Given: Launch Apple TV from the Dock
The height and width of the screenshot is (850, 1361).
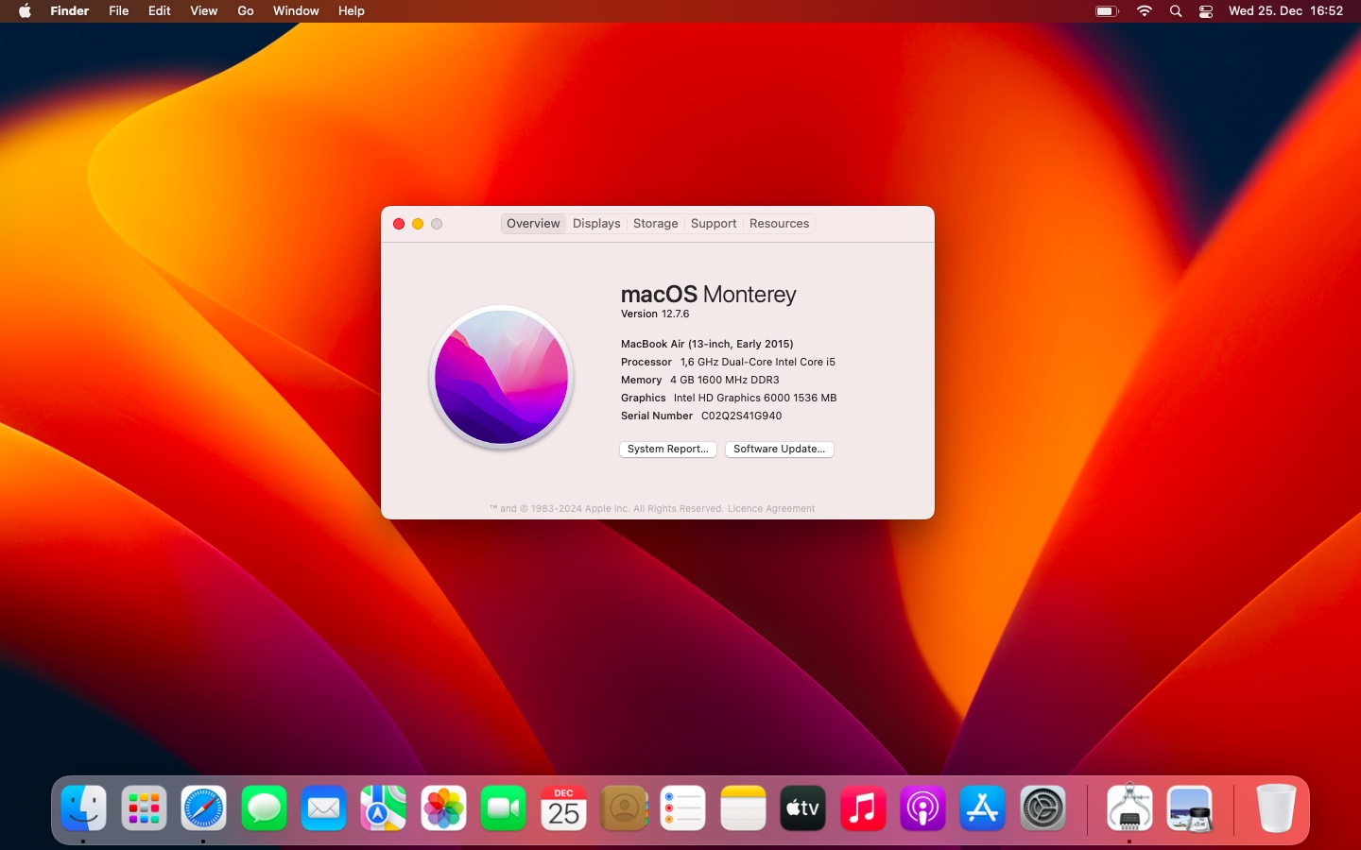Looking at the screenshot, I should click(x=803, y=808).
